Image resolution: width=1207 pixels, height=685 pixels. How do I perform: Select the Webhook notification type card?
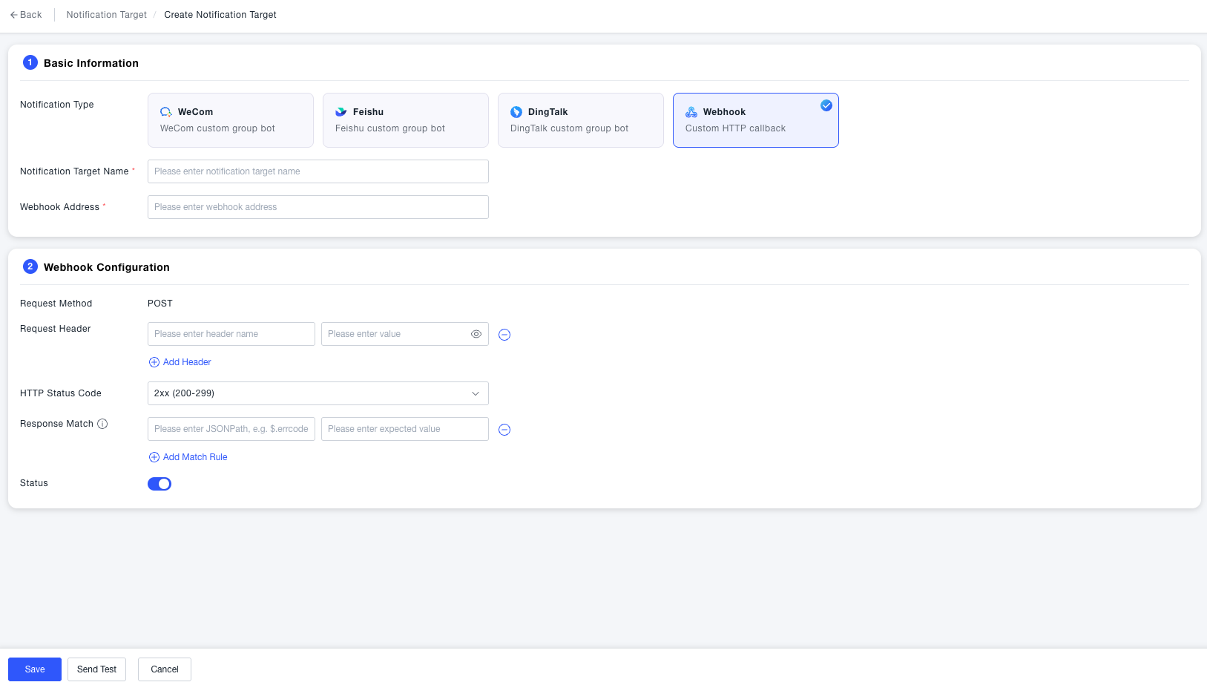(x=756, y=120)
